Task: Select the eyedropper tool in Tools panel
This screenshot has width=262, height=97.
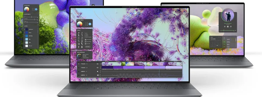Action: click(x=82, y=33)
